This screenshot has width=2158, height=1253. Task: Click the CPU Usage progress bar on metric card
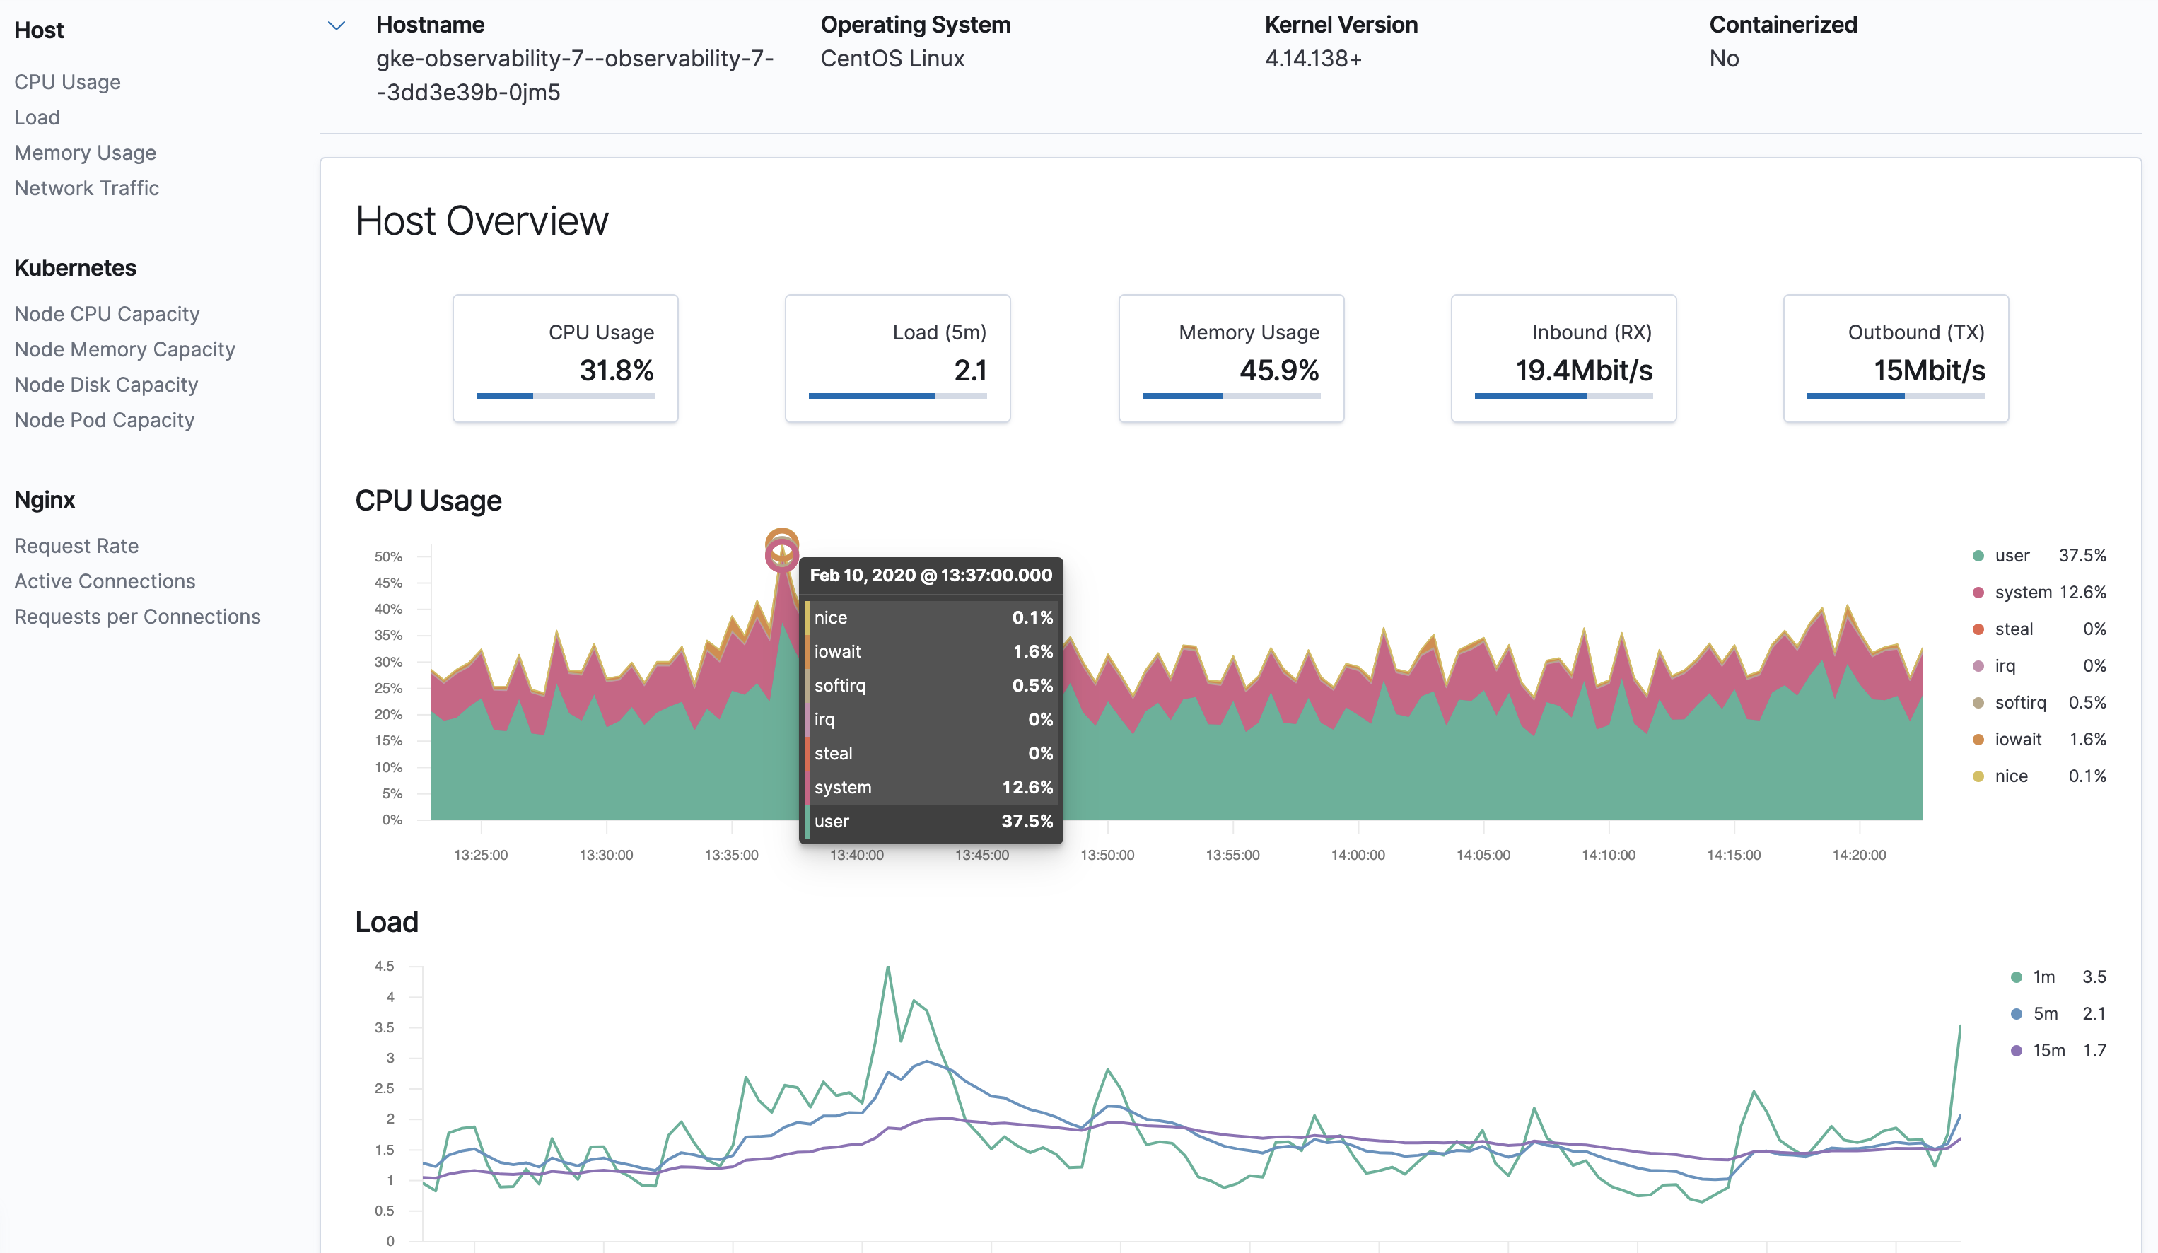pos(565,396)
